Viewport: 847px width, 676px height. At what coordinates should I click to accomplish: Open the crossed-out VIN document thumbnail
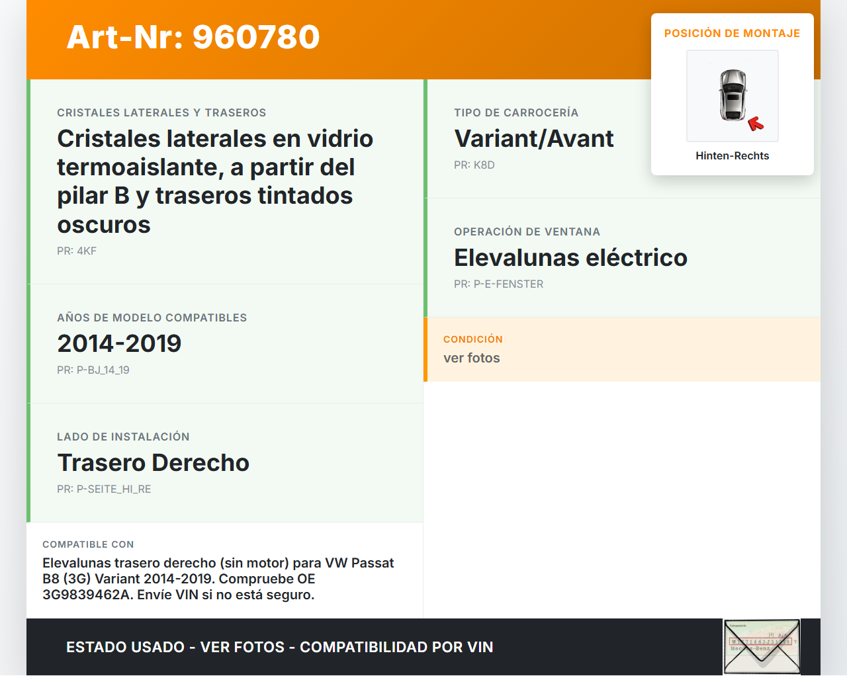tap(762, 647)
